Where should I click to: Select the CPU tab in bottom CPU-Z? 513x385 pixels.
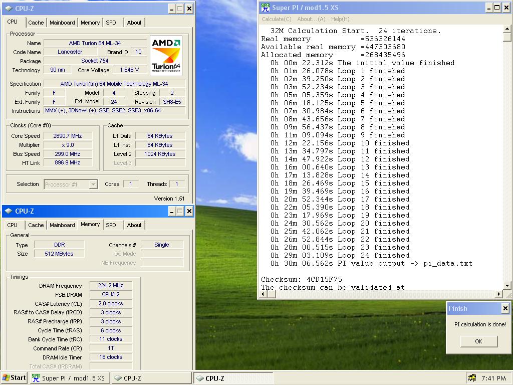pyautogui.click(x=12, y=225)
